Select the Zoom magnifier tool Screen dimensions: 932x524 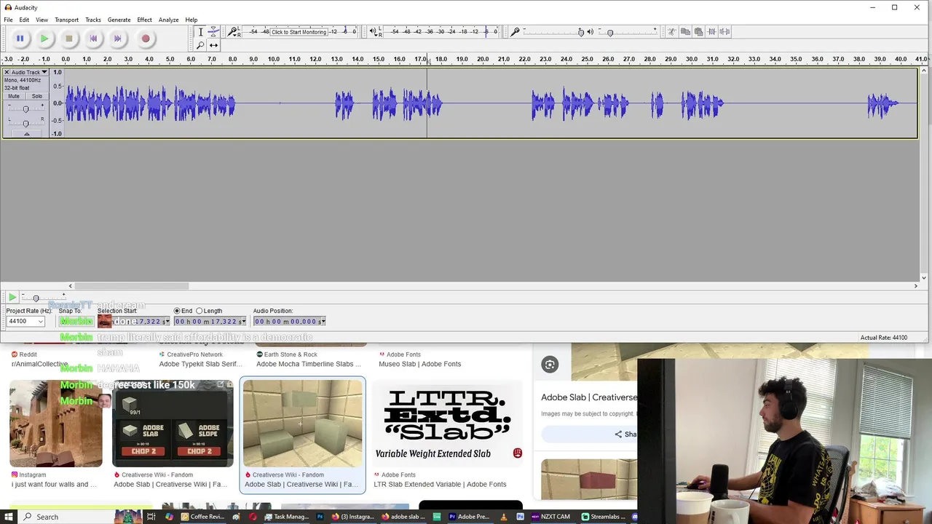pyautogui.click(x=200, y=45)
